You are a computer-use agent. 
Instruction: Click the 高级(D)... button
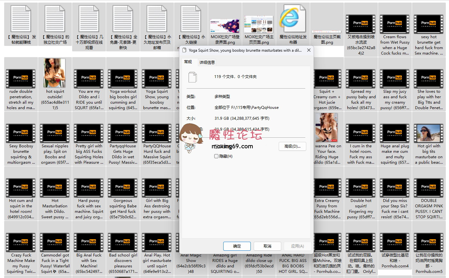[x=292, y=146]
